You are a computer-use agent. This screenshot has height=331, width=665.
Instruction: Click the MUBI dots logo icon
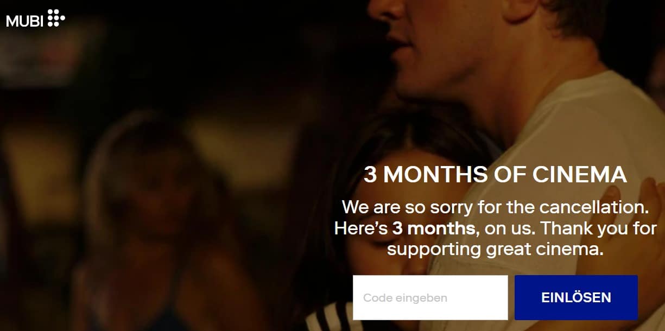pos(56,18)
